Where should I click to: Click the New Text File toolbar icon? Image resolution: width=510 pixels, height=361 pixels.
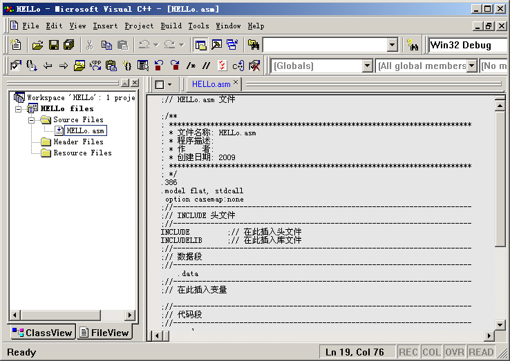coord(16,44)
